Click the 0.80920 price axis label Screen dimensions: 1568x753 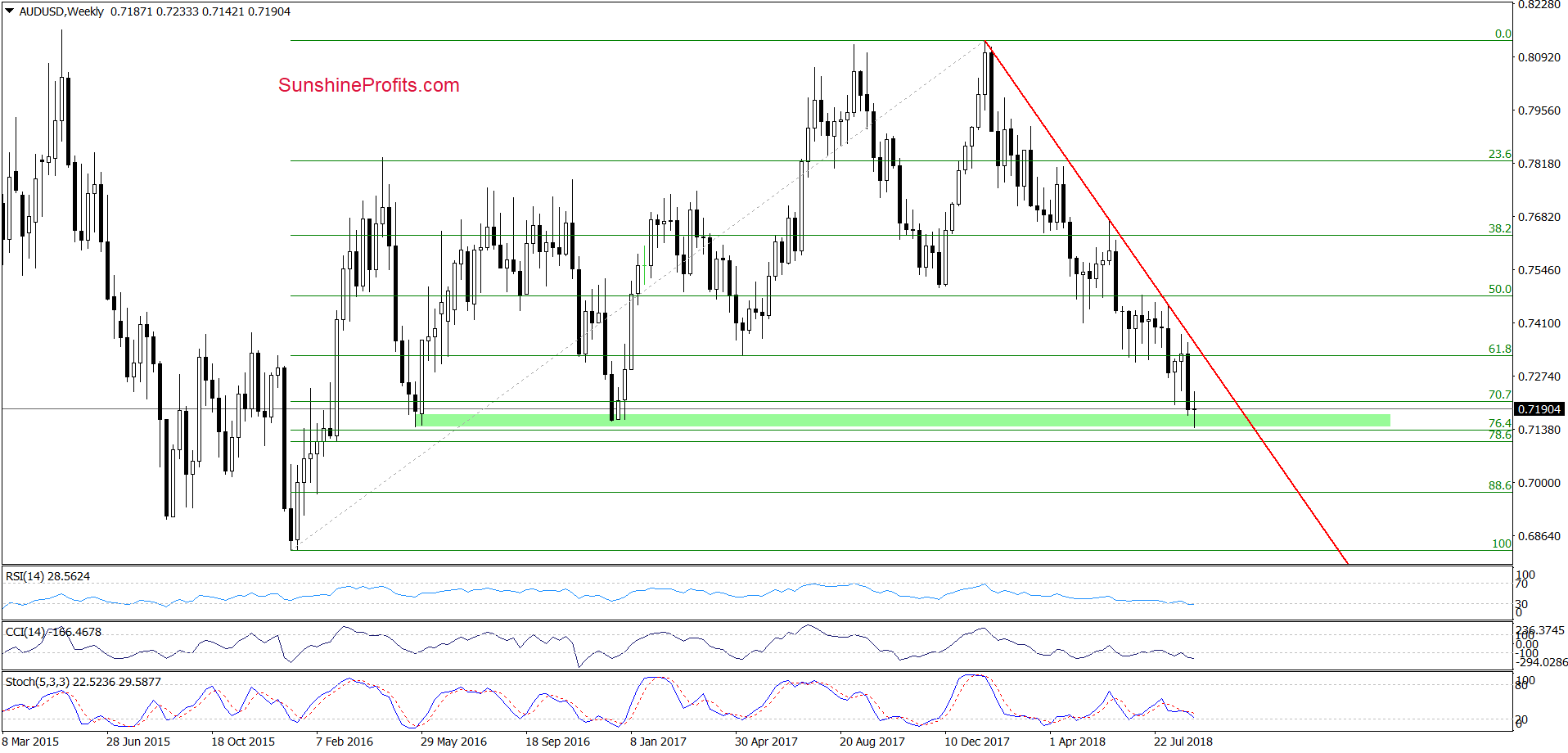pos(1539,57)
